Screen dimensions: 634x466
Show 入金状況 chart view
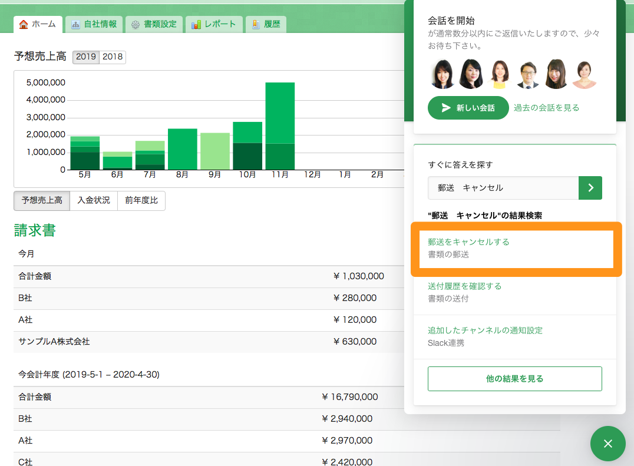(x=94, y=200)
